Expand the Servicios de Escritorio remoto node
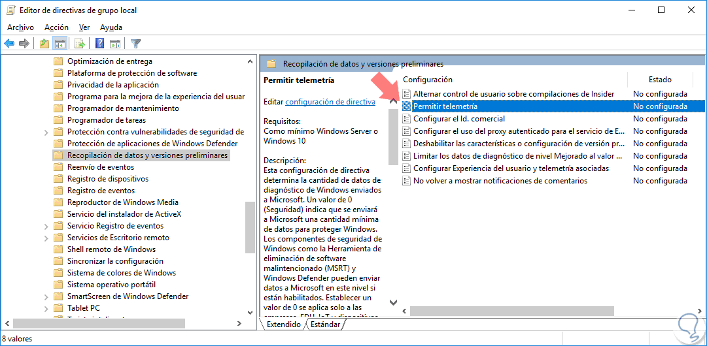This screenshot has width=707, height=346. click(x=46, y=238)
